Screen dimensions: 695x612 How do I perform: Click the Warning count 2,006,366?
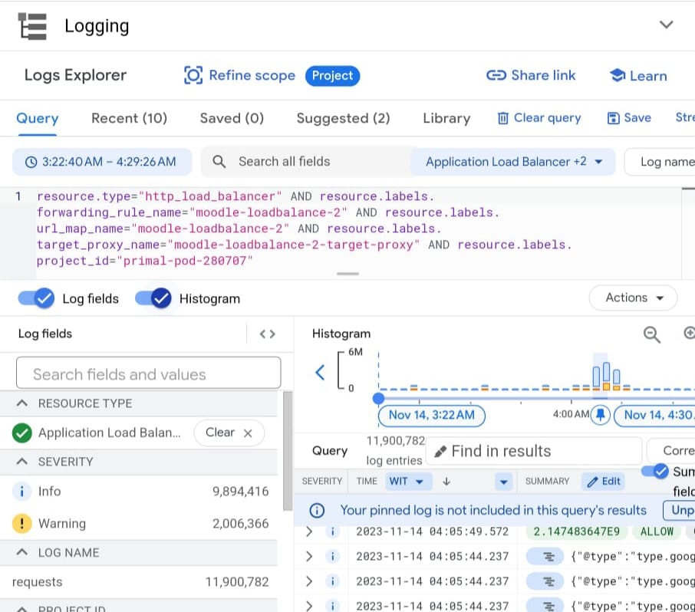pyautogui.click(x=240, y=523)
